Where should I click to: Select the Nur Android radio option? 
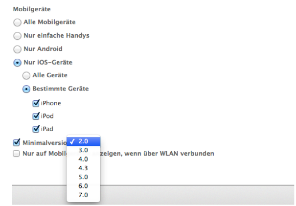coord(17,49)
